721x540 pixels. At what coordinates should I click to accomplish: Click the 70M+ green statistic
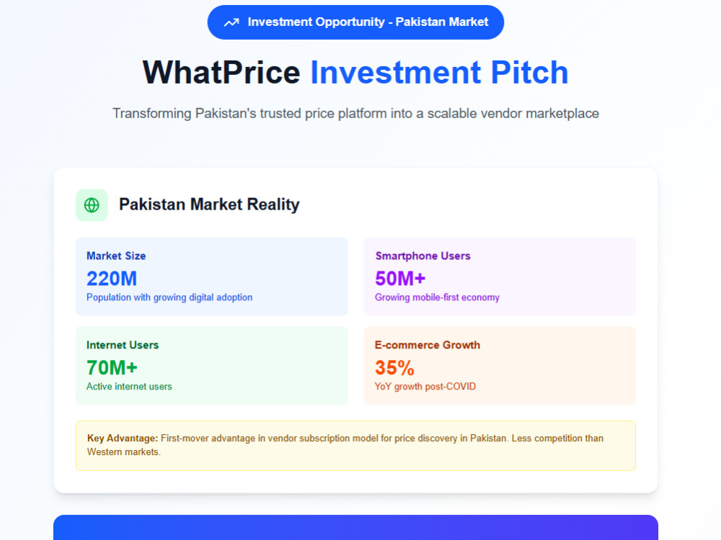tap(112, 367)
